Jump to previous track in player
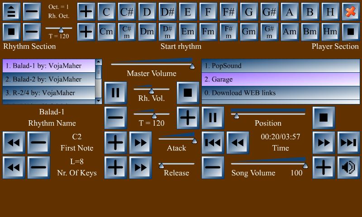The image size is (362, 217). [213, 142]
